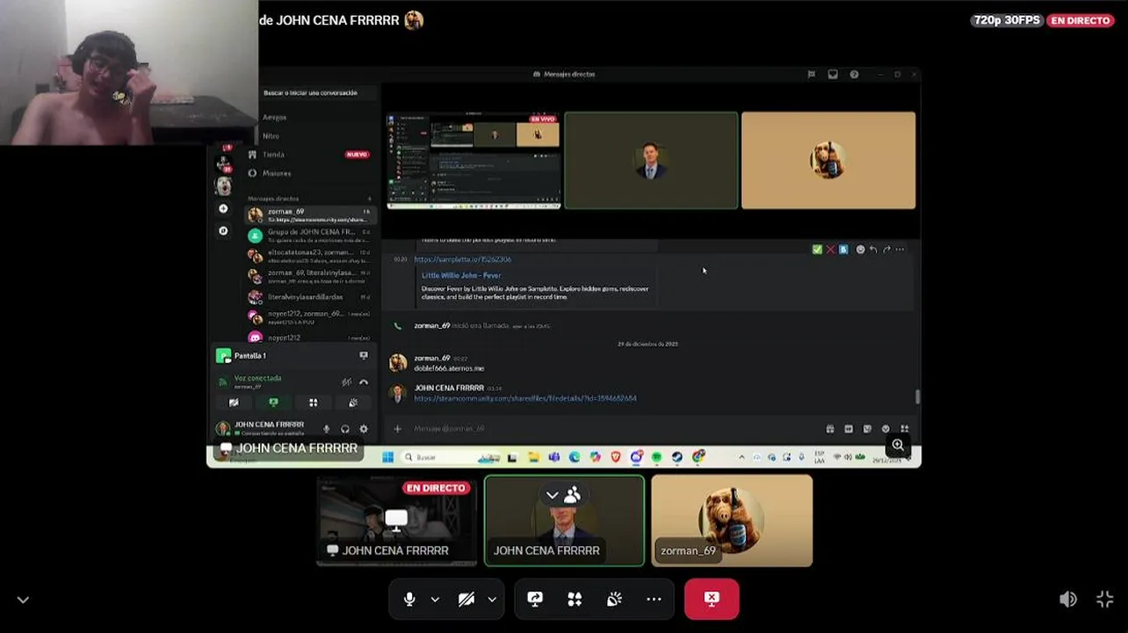
Task: Open File Explorer folder icon in shared taskbar
Action: pos(533,457)
